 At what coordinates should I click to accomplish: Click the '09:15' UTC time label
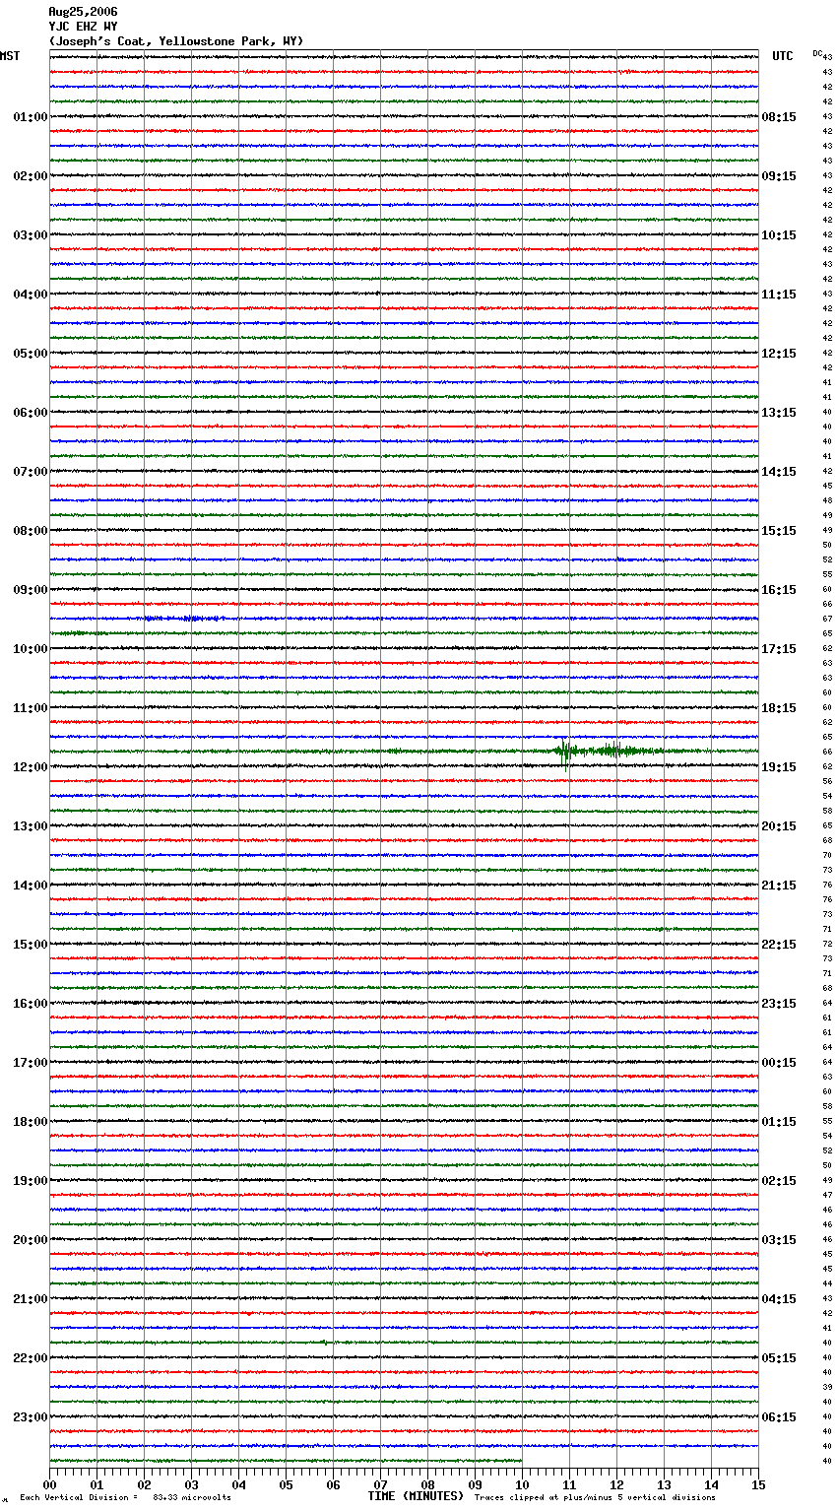(x=779, y=176)
